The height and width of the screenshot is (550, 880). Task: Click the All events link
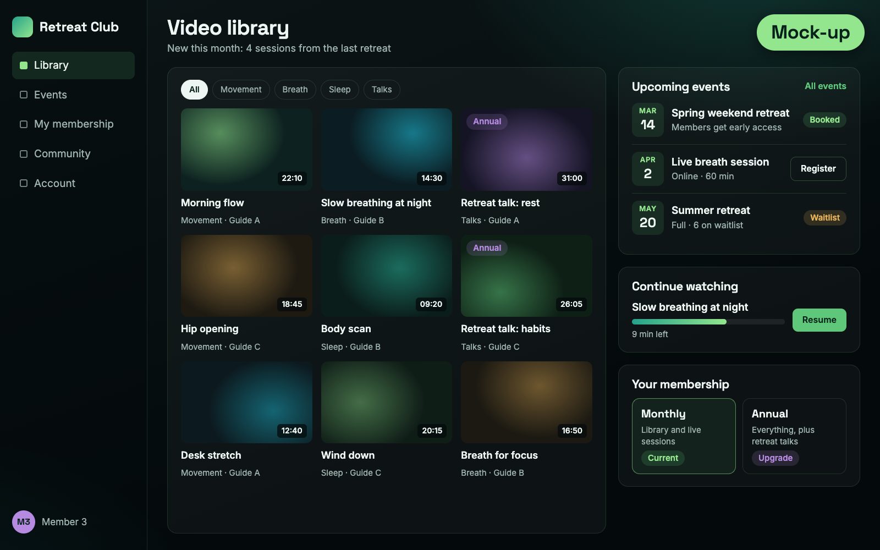(826, 86)
